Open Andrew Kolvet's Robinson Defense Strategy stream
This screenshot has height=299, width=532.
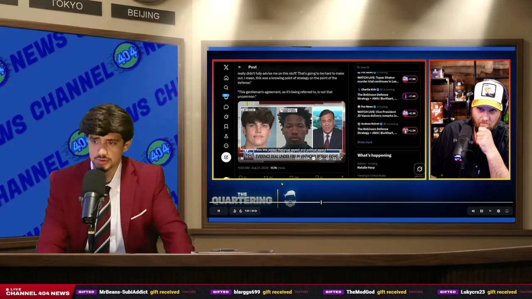(377, 131)
